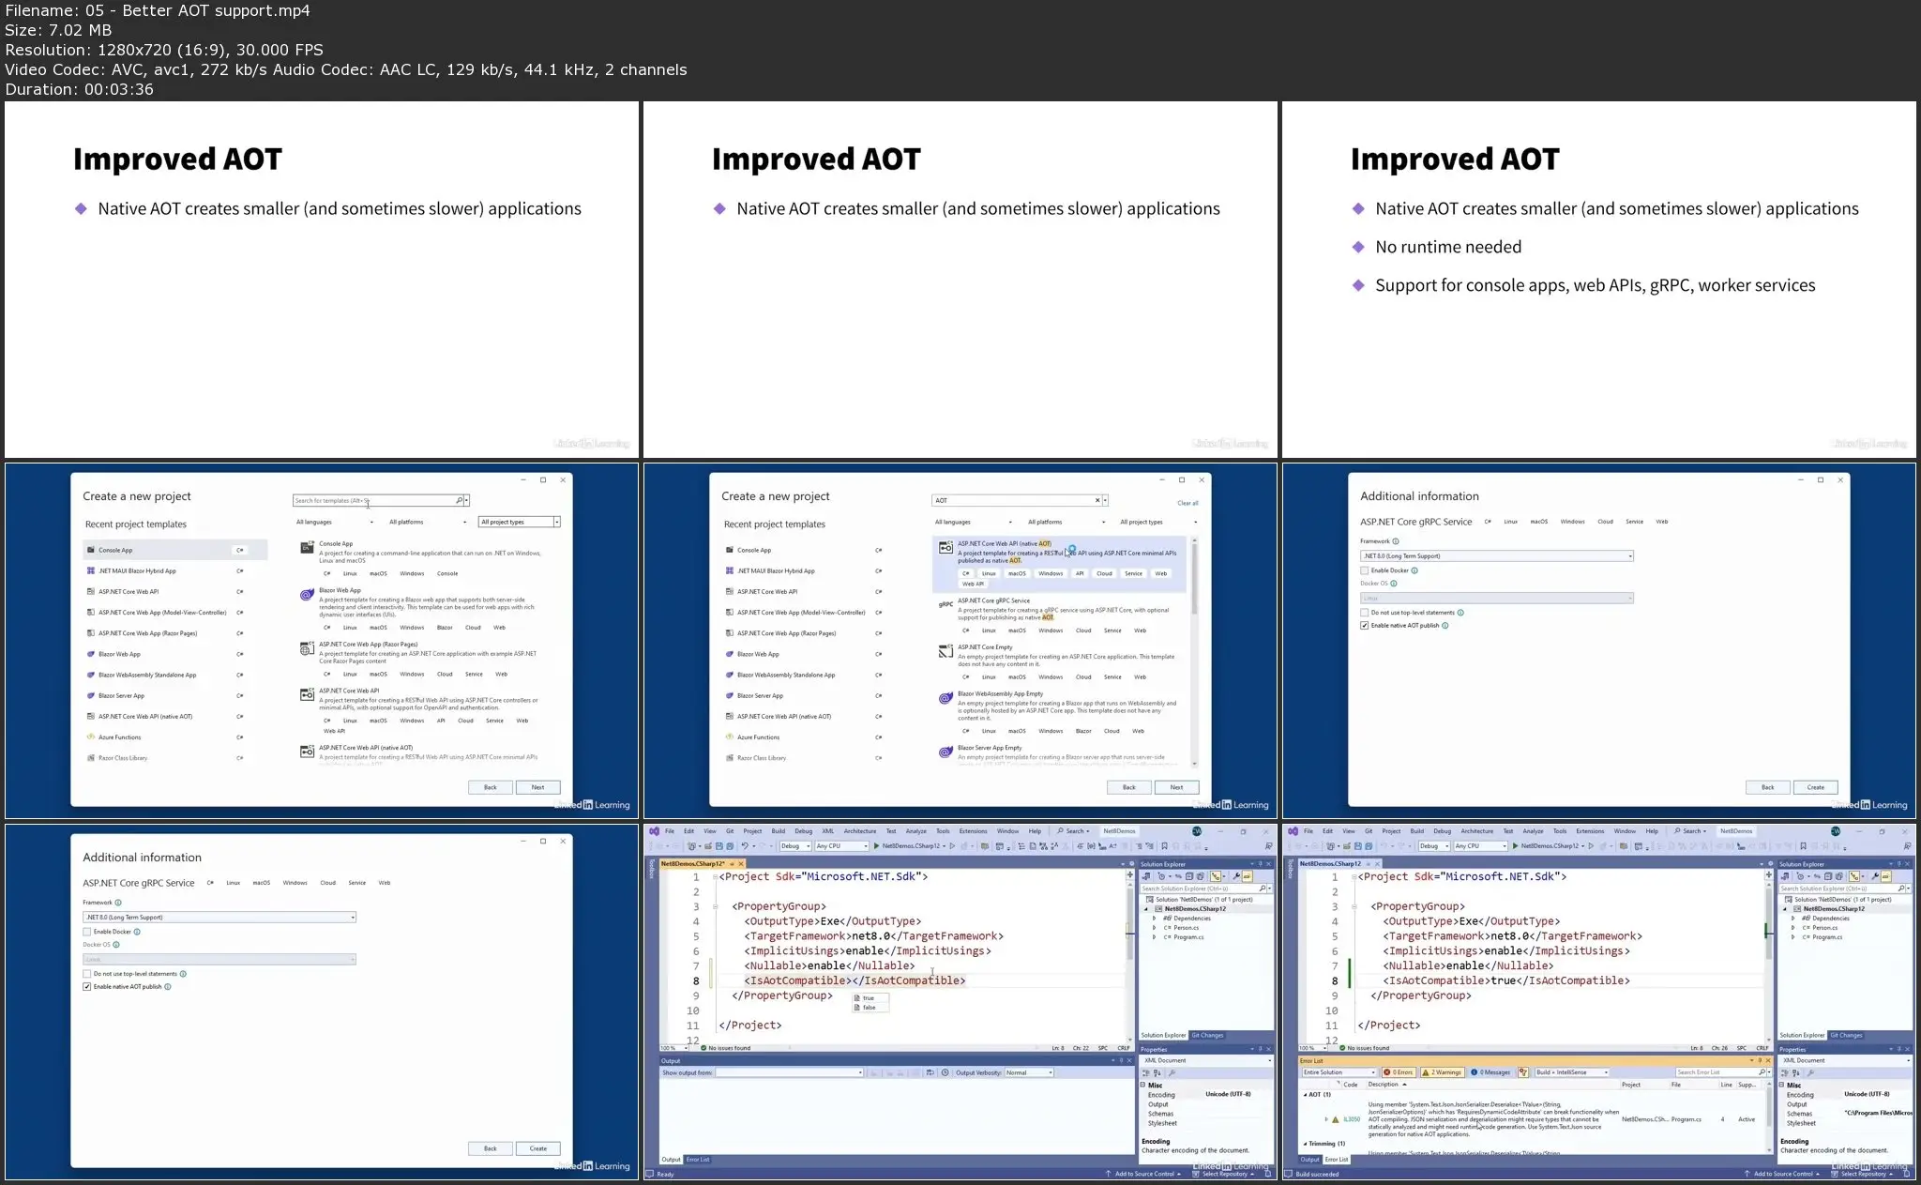Screen dimensions: 1921x1185
Task: Click Undo icon in Output-window Visual Studio frame
Action: point(745,846)
